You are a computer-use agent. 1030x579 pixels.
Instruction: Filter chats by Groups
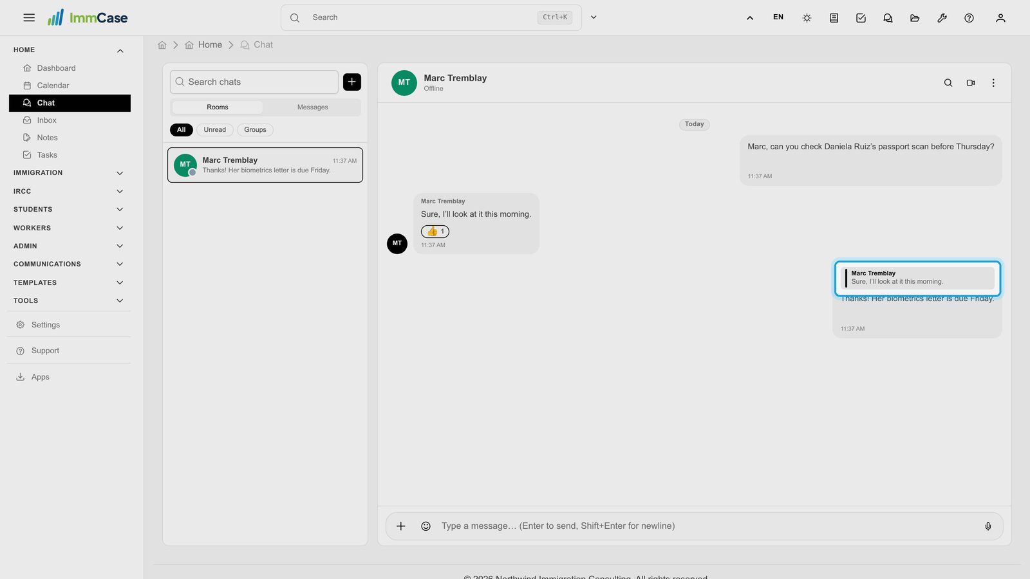tap(255, 130)
